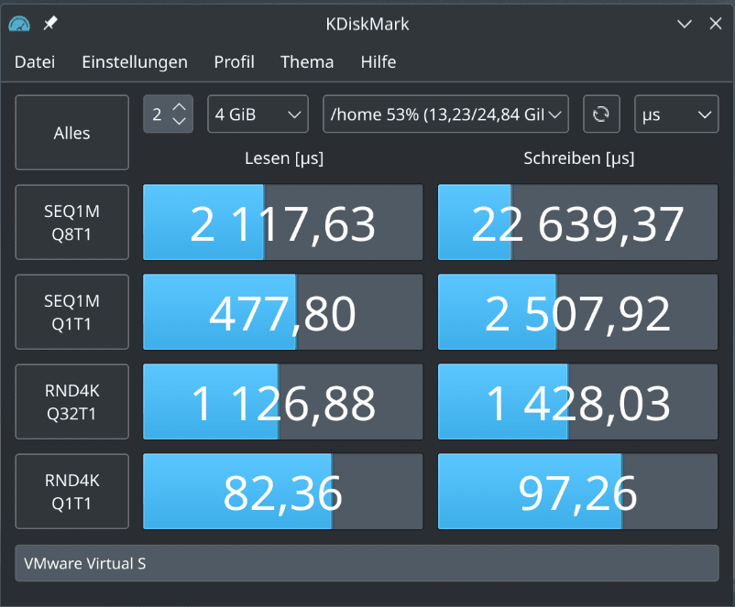Click the 22 639,37 write result bar
The width and height of the screenshot is (735, 607).
tap(577, 222)
